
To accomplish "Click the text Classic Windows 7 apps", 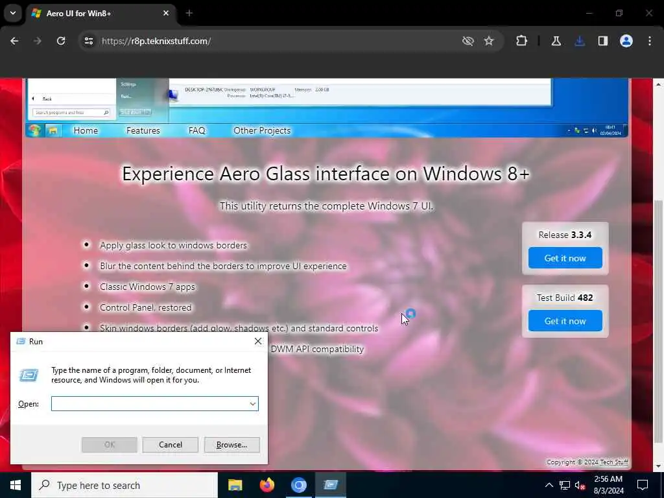I will (147, 287).
